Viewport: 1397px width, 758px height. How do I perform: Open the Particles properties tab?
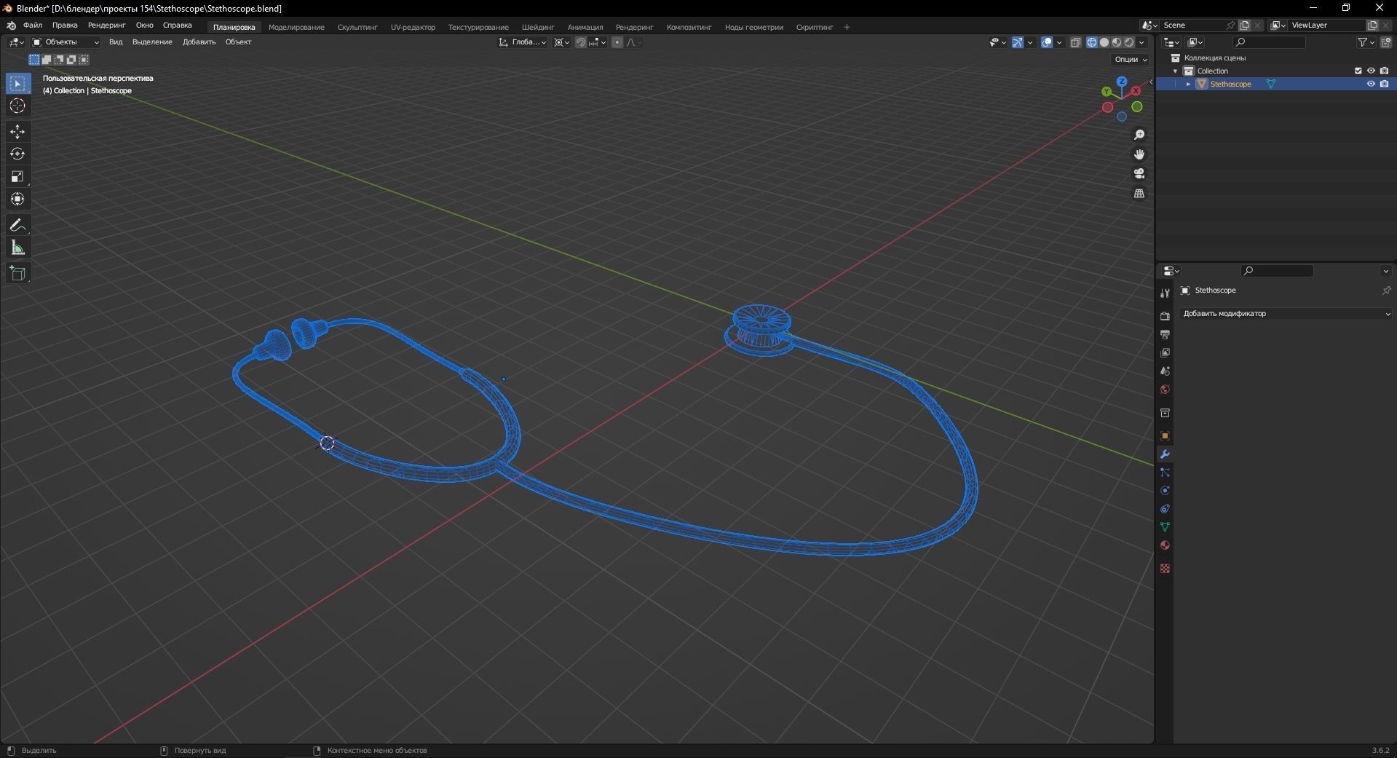click(1165, 473)
